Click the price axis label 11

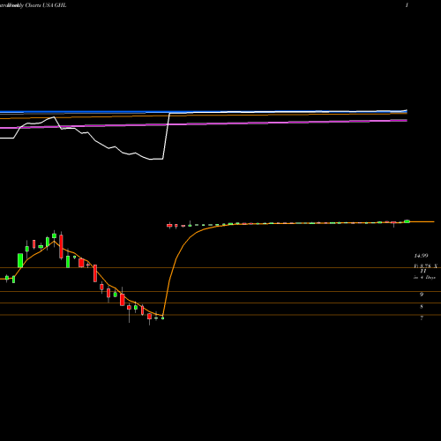point(423,271)
